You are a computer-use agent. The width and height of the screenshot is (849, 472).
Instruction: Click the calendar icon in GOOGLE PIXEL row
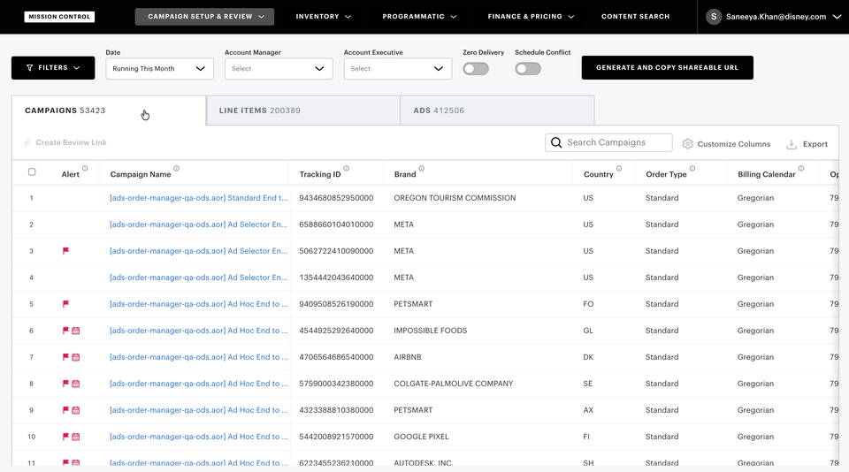[x=76, y=437]
